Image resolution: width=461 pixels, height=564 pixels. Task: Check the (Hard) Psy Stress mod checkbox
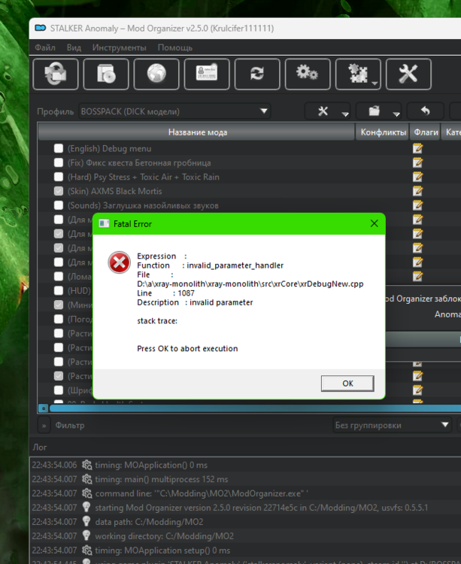[59, 177]
